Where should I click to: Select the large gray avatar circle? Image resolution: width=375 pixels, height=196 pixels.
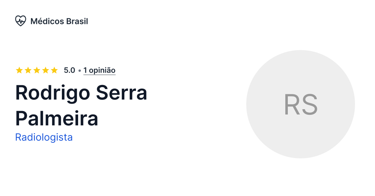pos(301,104)
